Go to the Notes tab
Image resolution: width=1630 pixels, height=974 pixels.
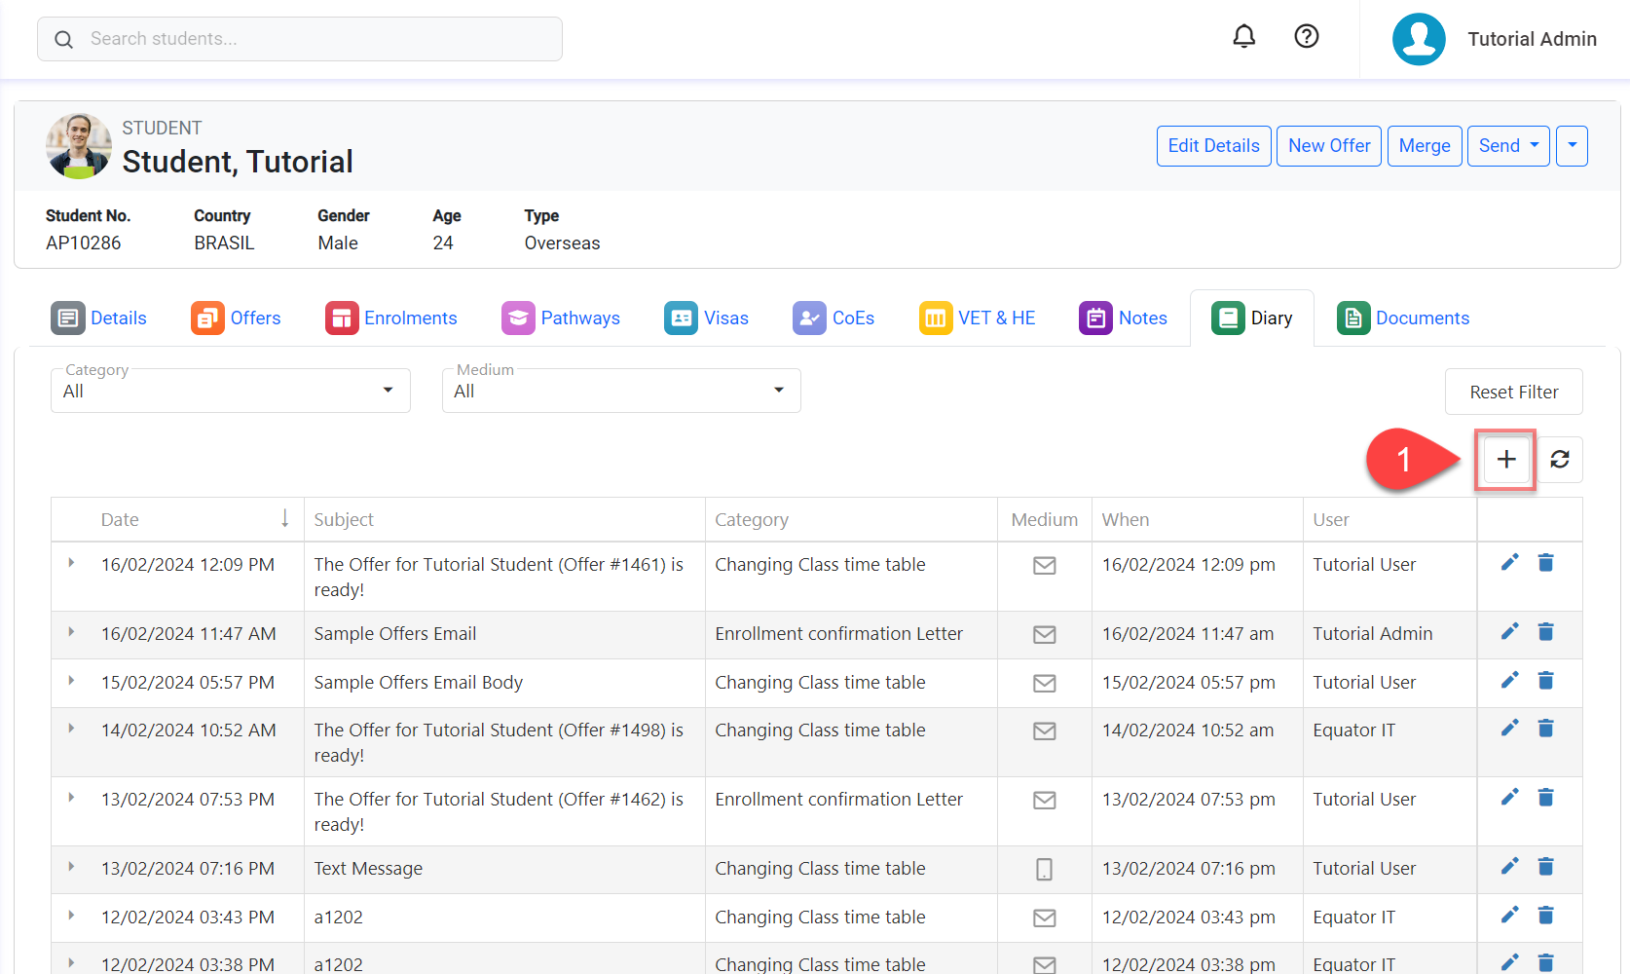1123,318
